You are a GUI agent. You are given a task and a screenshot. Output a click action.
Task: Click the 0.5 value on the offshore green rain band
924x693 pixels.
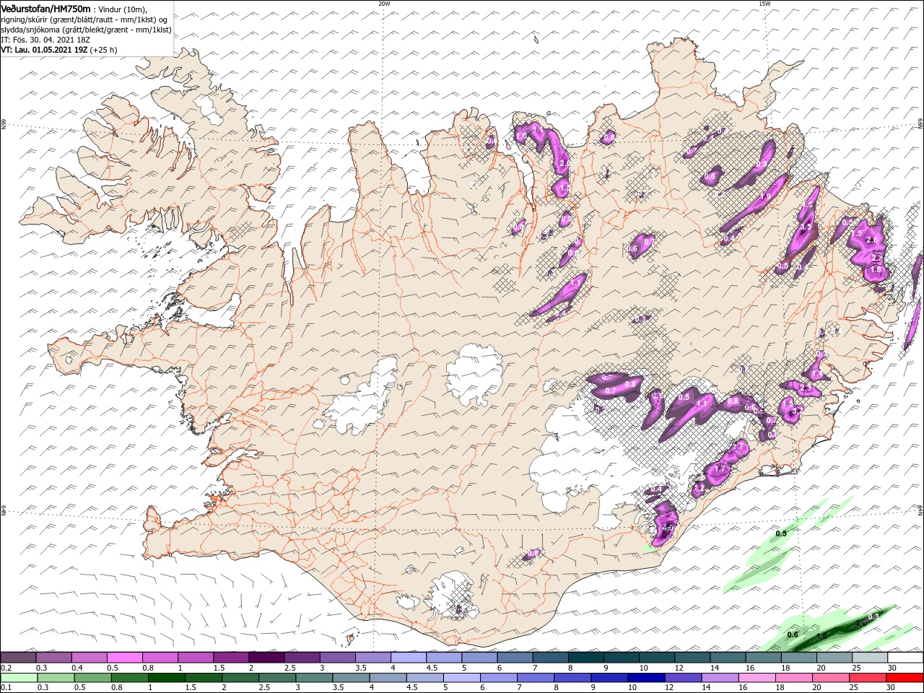pyautogui.click(x=781, y=533)
